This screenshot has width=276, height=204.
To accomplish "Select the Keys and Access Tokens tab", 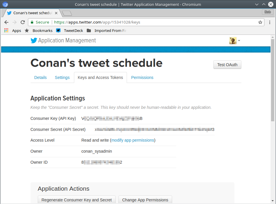I will (x=100, y=77).
